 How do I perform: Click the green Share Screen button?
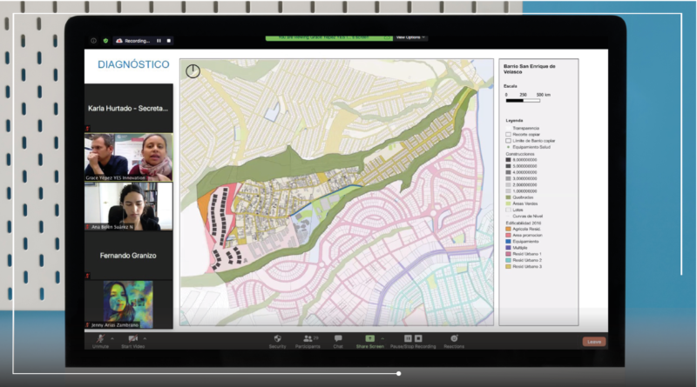369,341
